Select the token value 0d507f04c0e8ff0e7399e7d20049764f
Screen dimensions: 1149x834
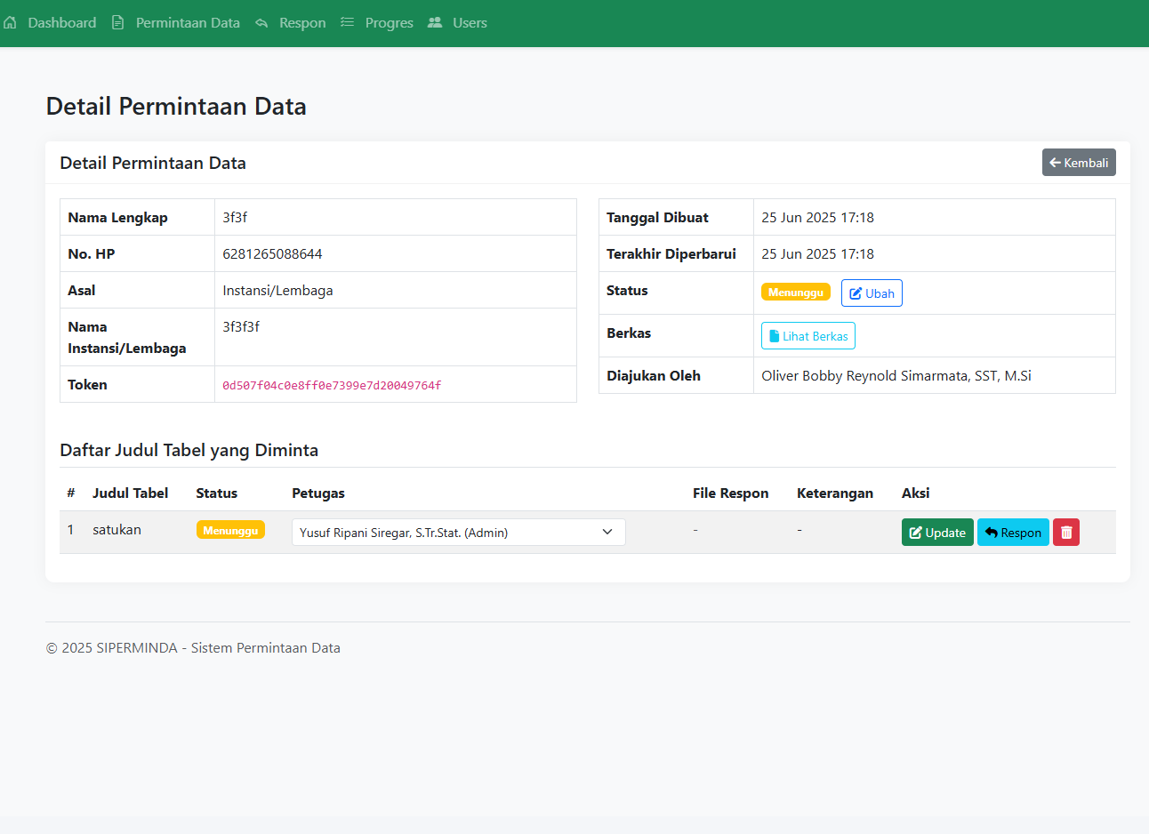(x=332, y=386)
